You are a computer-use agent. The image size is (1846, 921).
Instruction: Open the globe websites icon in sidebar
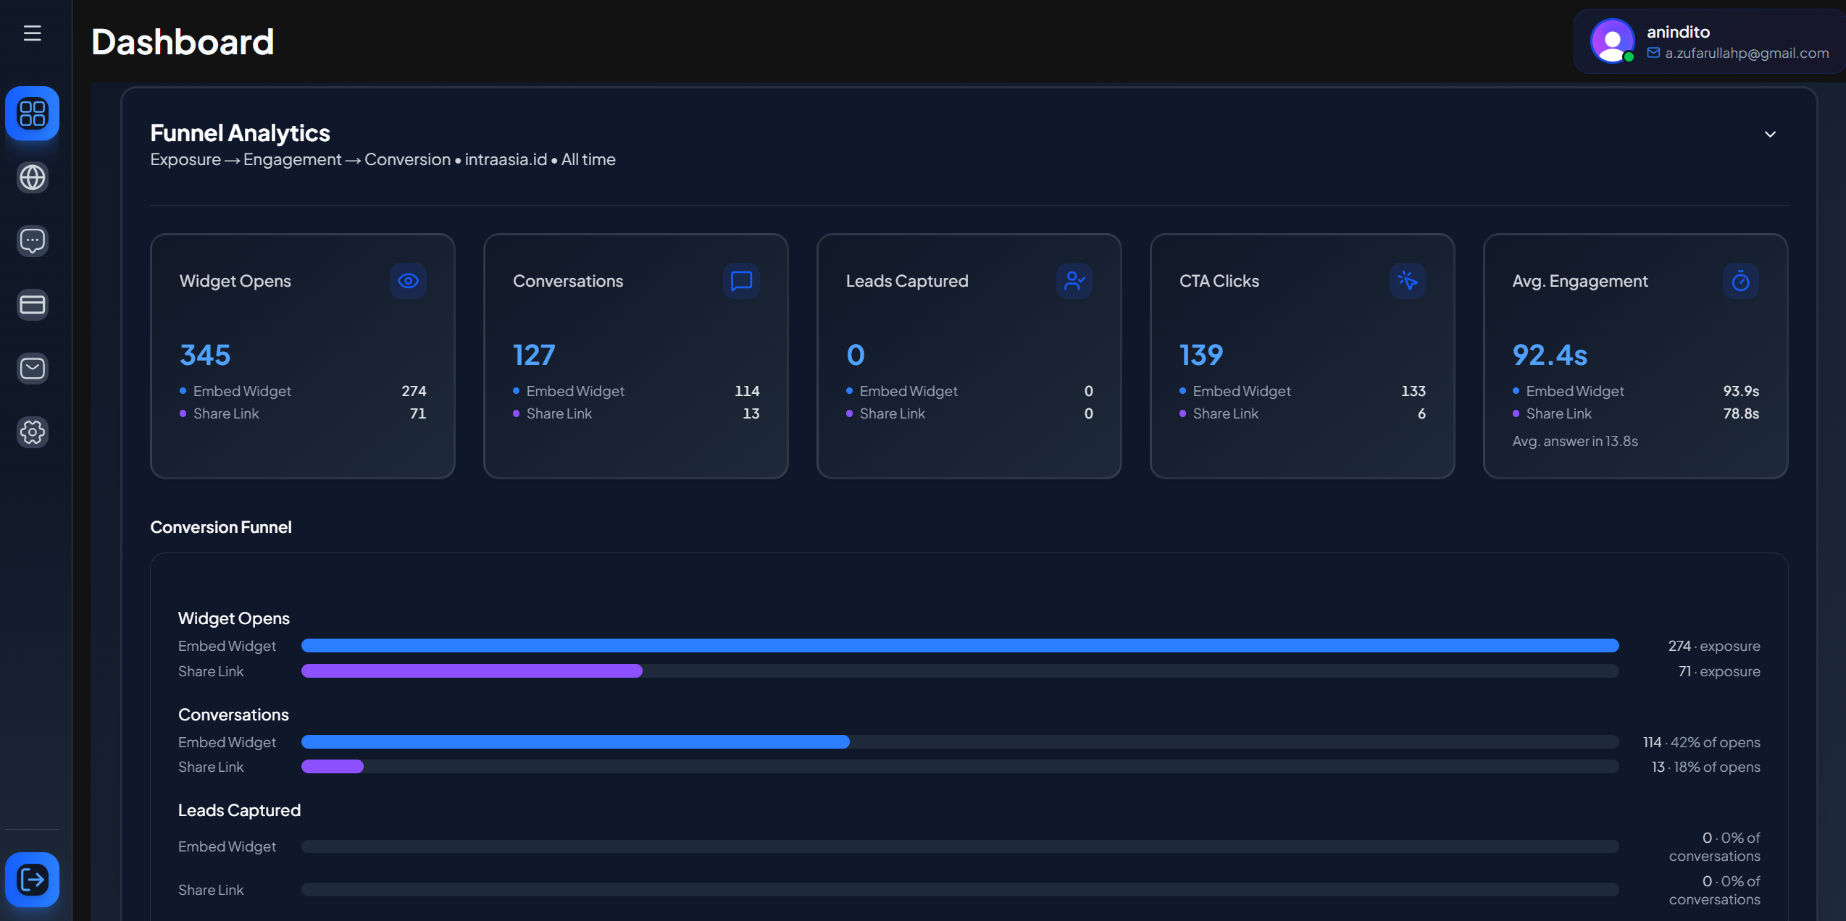coord(32,177)
